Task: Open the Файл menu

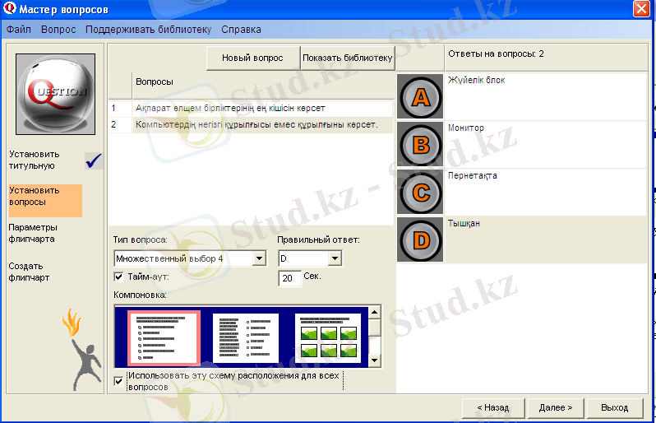Action: click(19, 30)
